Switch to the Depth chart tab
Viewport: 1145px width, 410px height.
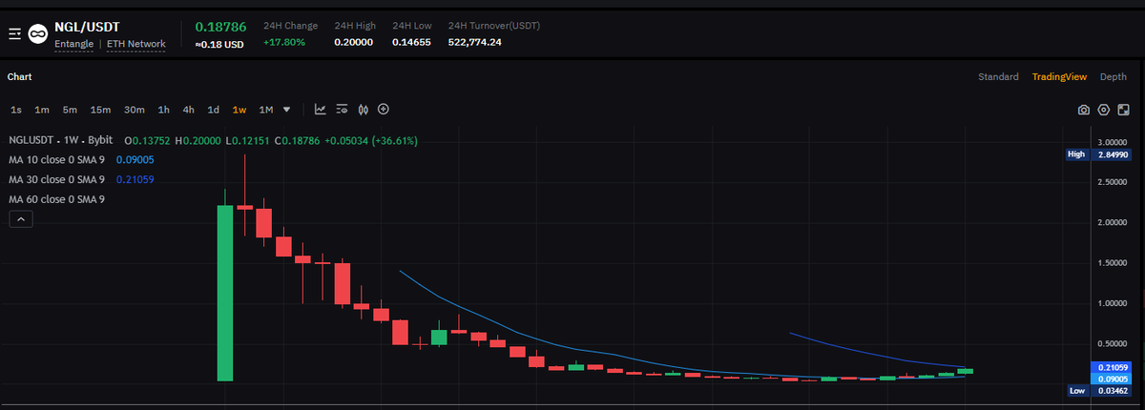(1114, 76)
